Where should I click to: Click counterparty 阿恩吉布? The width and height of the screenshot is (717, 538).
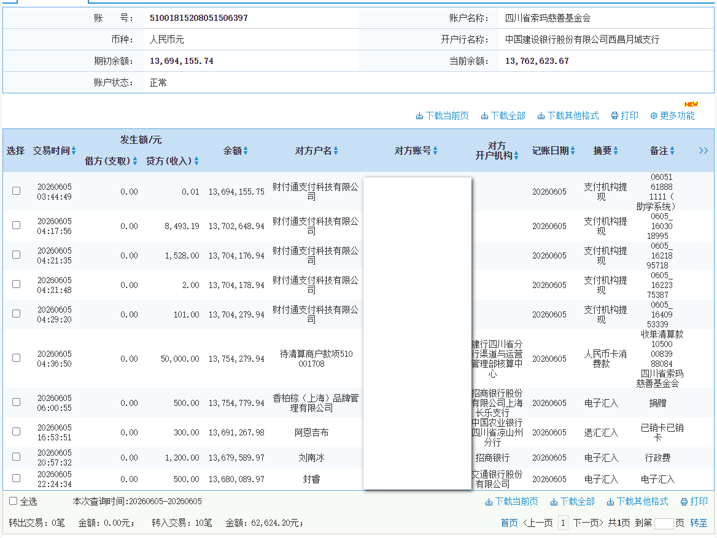tap(311, 432)
